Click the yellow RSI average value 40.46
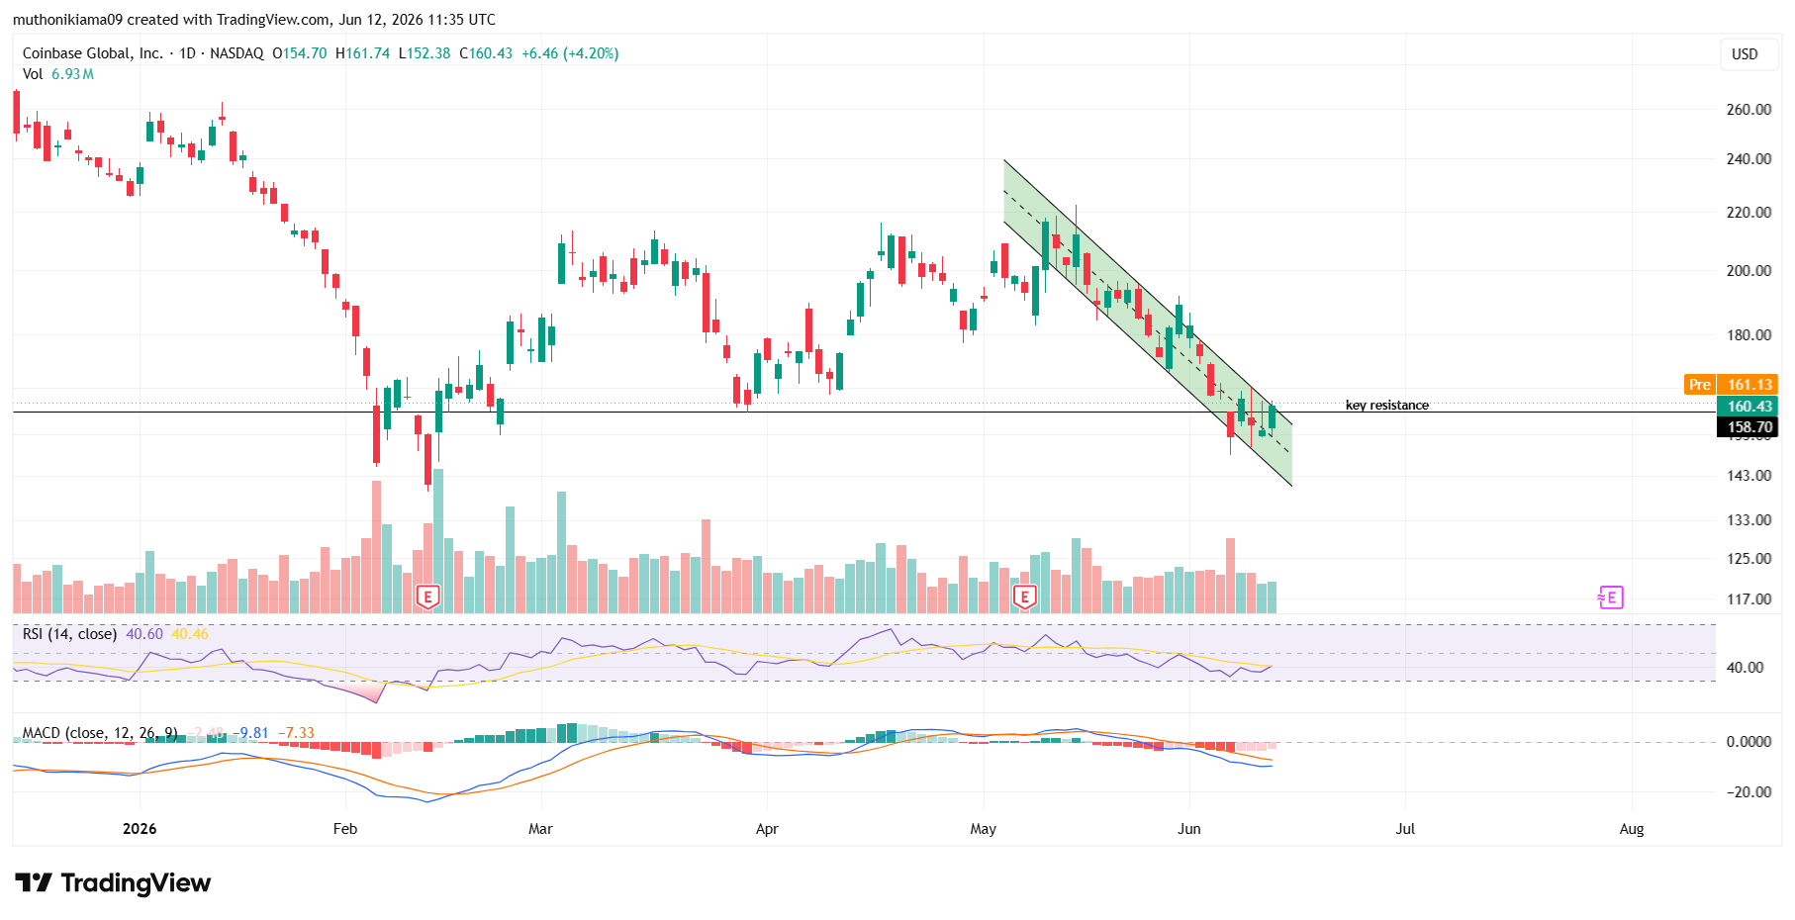Screen dimensions: 1795x920 point(190,633)
